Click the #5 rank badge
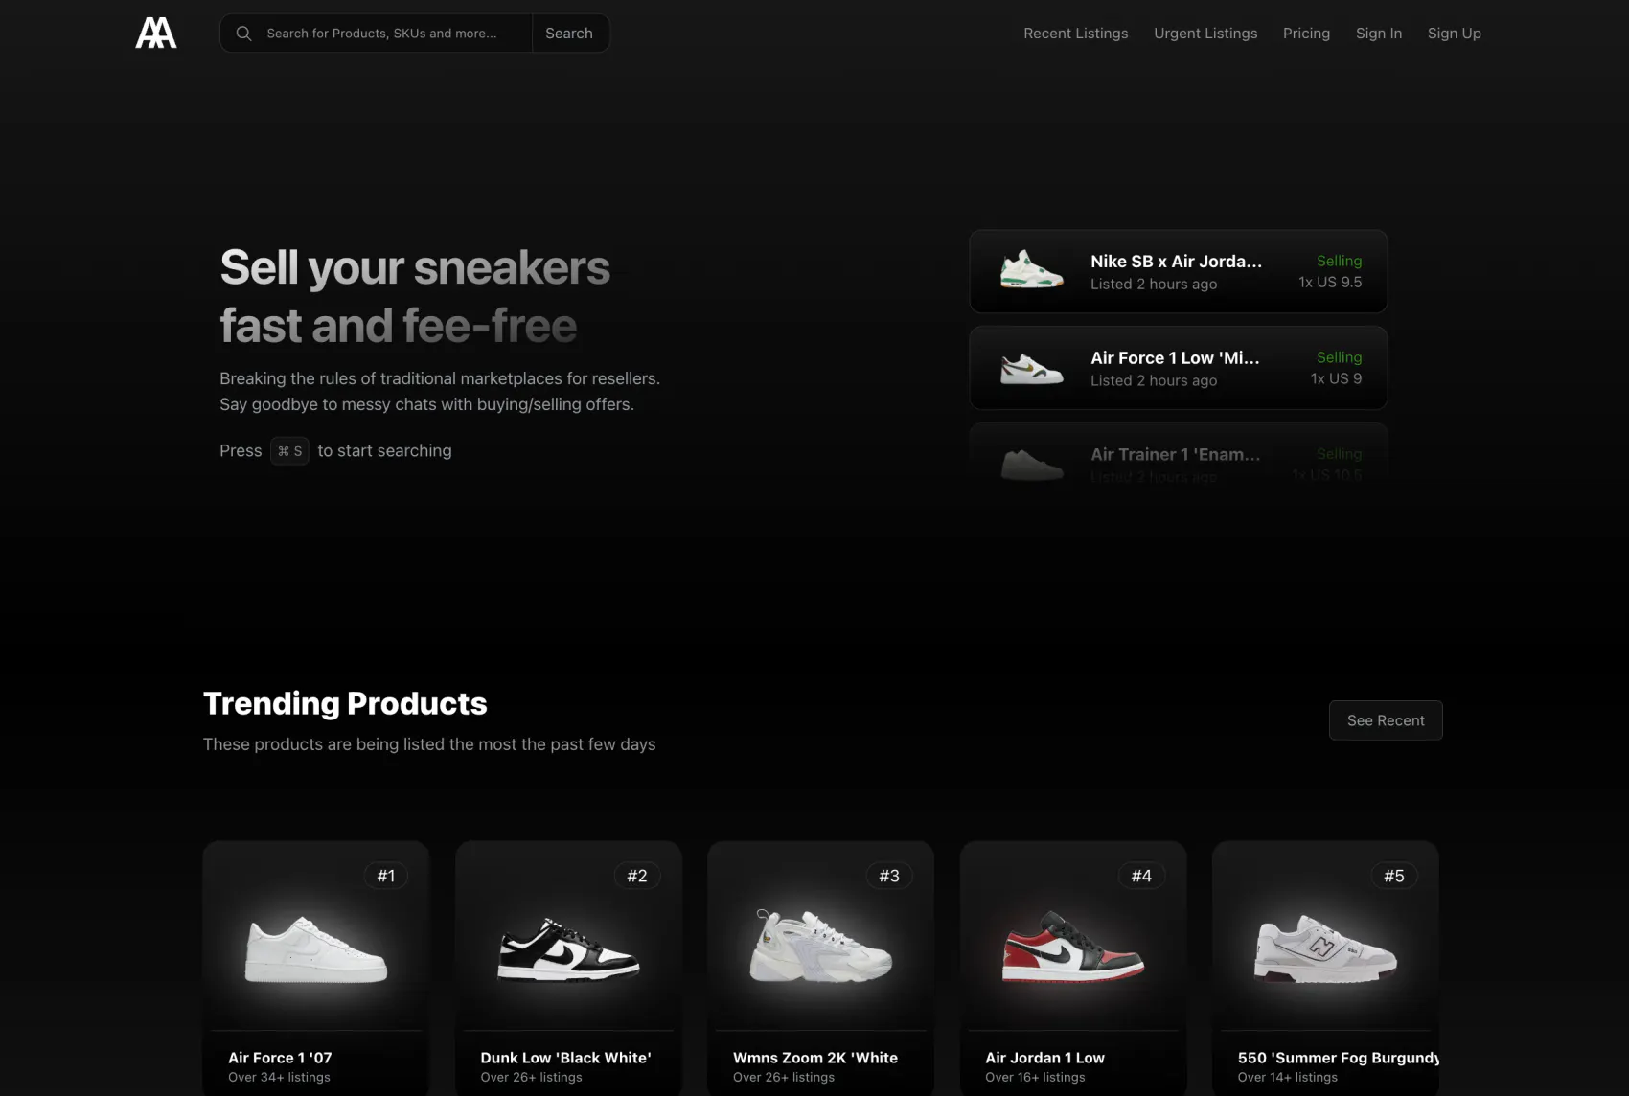The height and width of the screenshot is (1096, 1629). [1394, 876]
